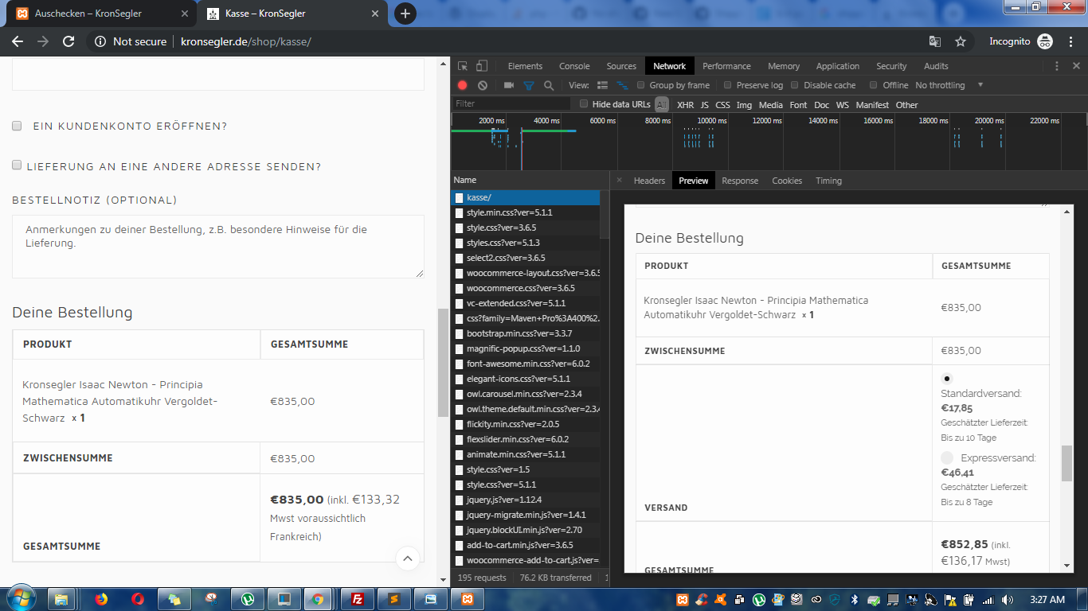
Task: Click the Kronsegler Isaac Newton product link
Action: click(x=119, y=401)
